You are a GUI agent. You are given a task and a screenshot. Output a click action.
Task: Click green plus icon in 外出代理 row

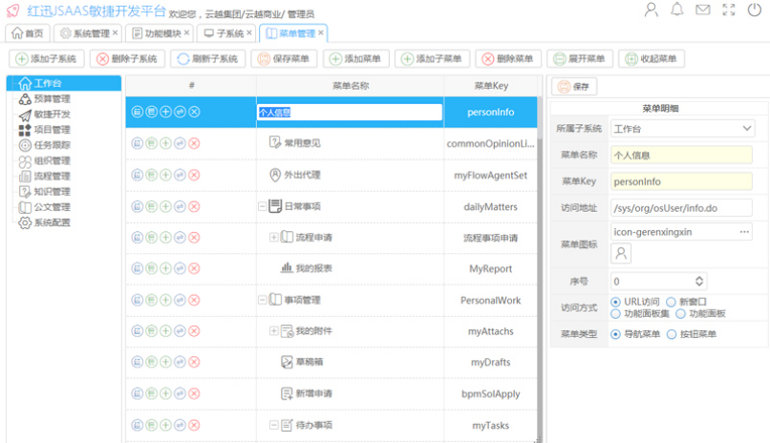tap(166, 175)
